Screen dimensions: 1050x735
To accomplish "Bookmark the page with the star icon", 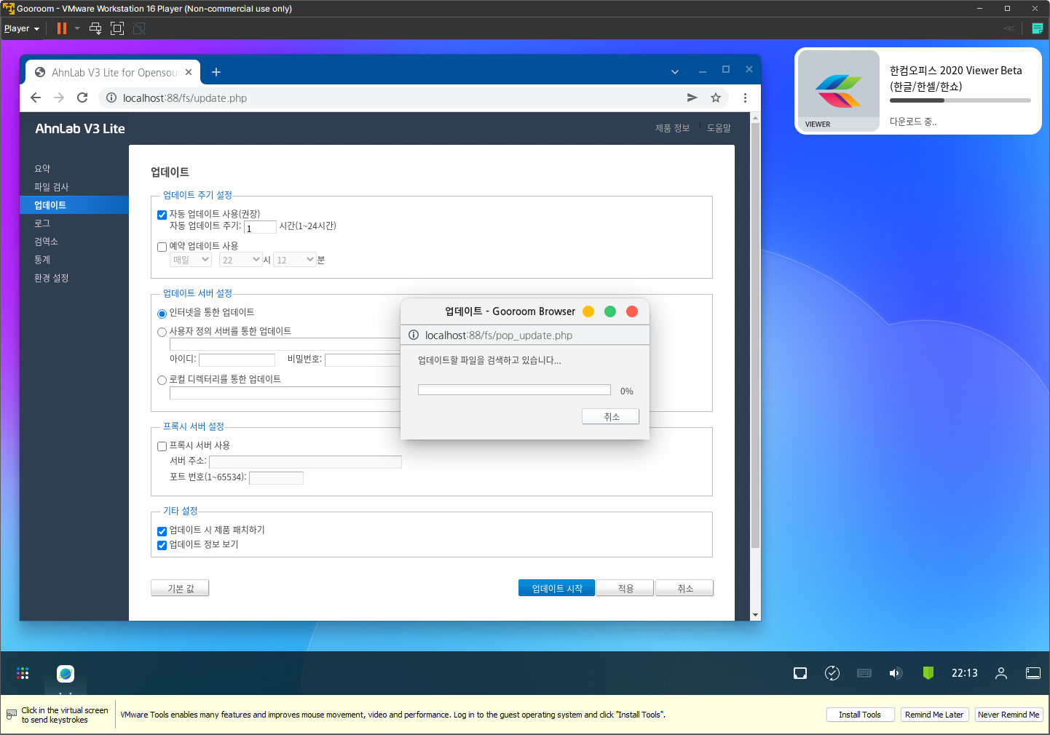I will tap(715, 97).
